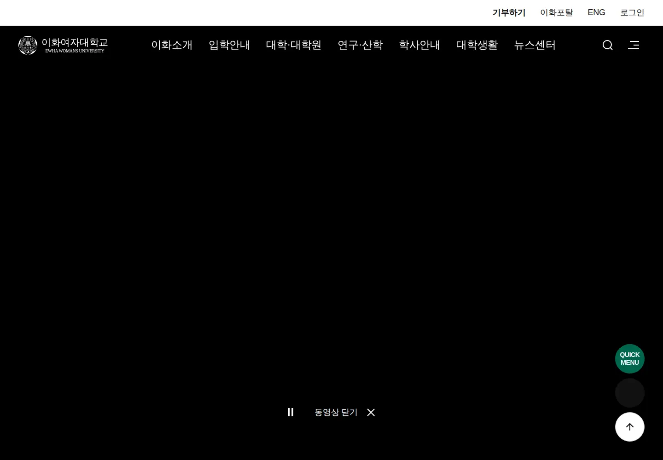The width and height of the screenshot is (663, 460).
Task: Open the 뉴스센터 menu
Action: point(535,45)
